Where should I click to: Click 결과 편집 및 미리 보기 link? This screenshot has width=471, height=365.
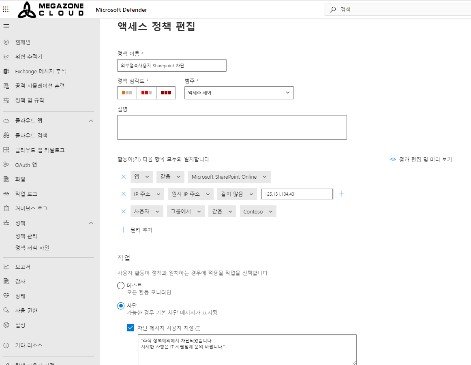pyautogui.click(x=425, y=159)
